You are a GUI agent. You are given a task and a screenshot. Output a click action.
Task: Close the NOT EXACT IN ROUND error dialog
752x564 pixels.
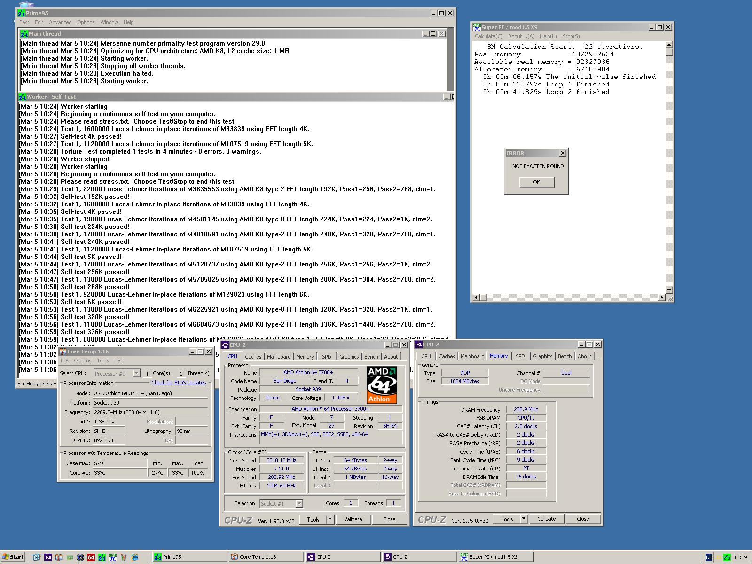coord(562,153)
